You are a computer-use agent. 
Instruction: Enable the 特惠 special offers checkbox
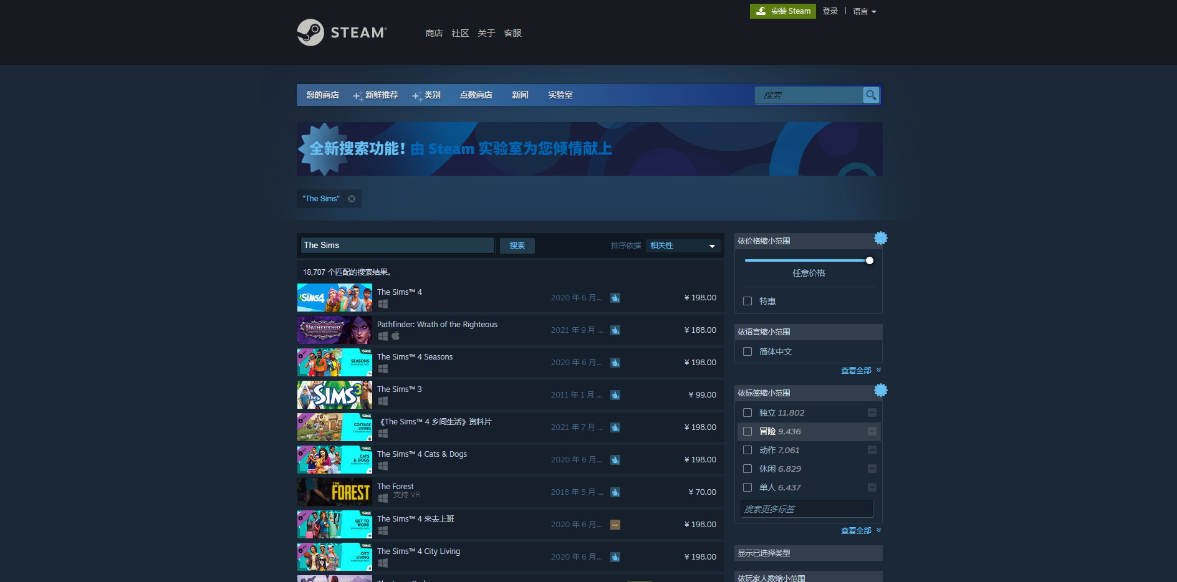click(747, 301)
